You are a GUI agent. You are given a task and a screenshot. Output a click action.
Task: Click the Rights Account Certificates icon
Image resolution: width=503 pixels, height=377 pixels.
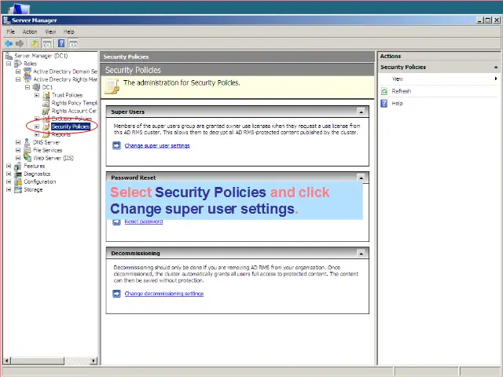coord(46,111)
